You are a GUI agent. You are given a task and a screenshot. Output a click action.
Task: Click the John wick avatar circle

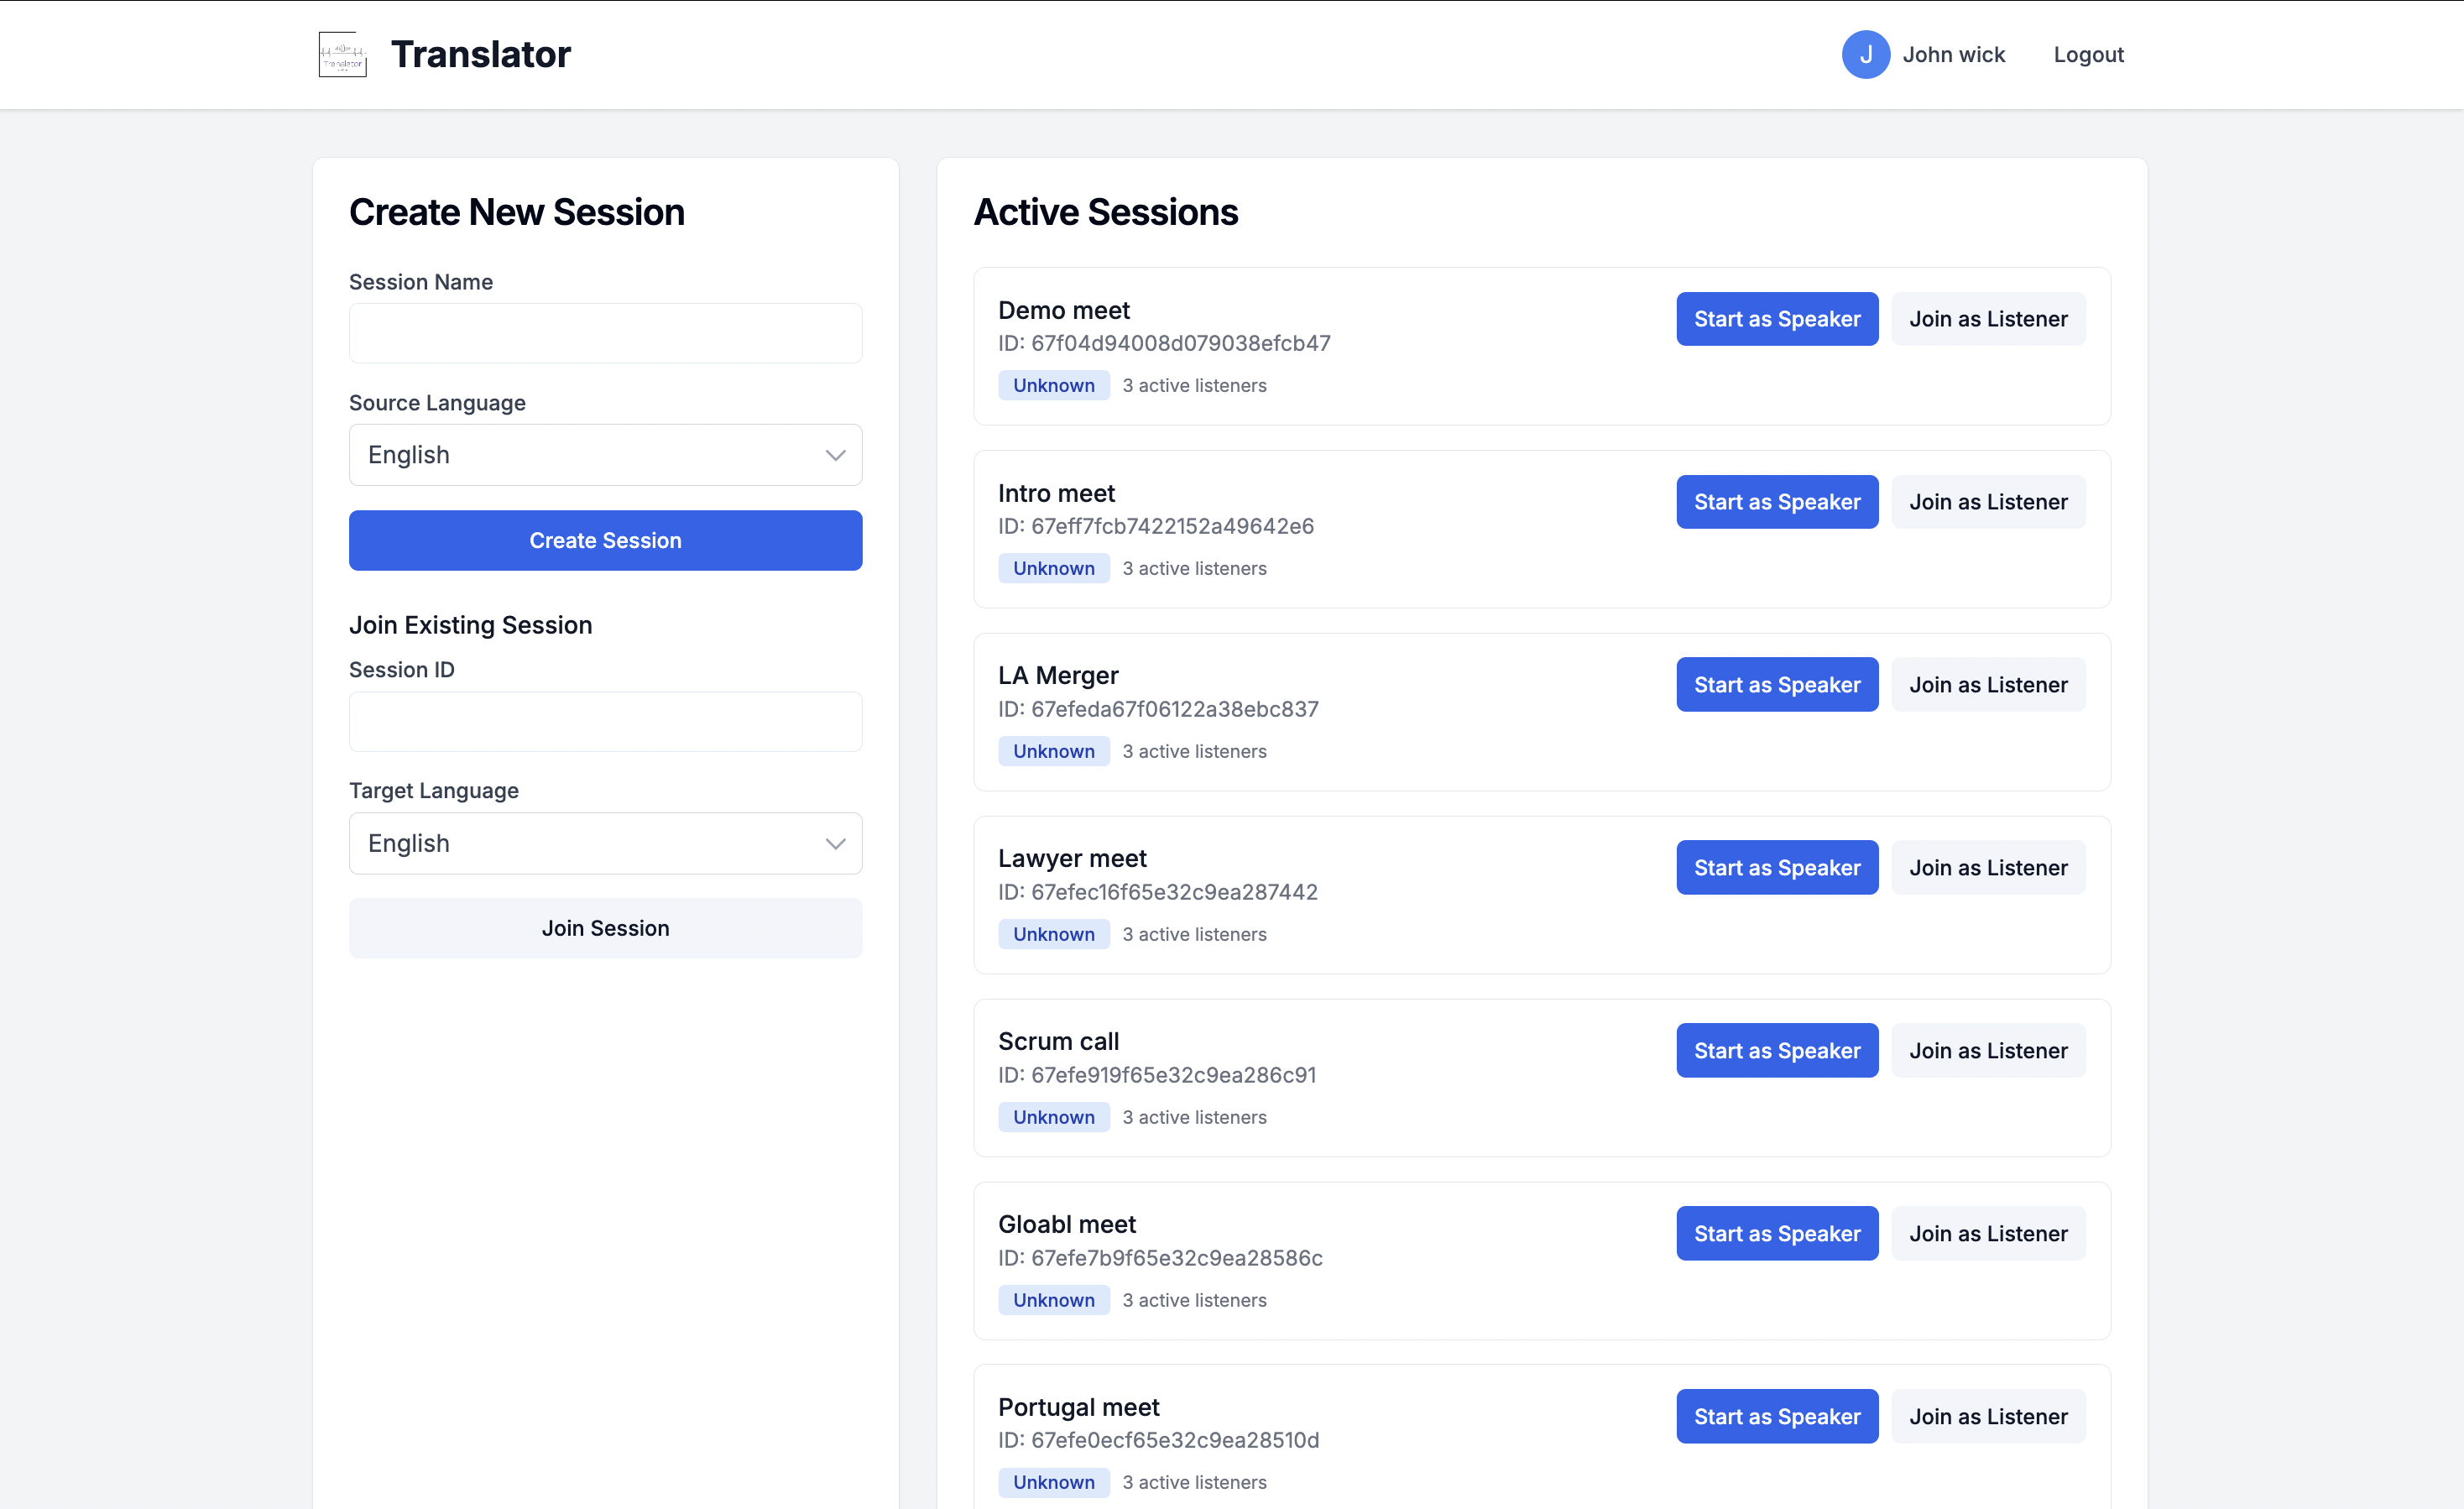1865,54
